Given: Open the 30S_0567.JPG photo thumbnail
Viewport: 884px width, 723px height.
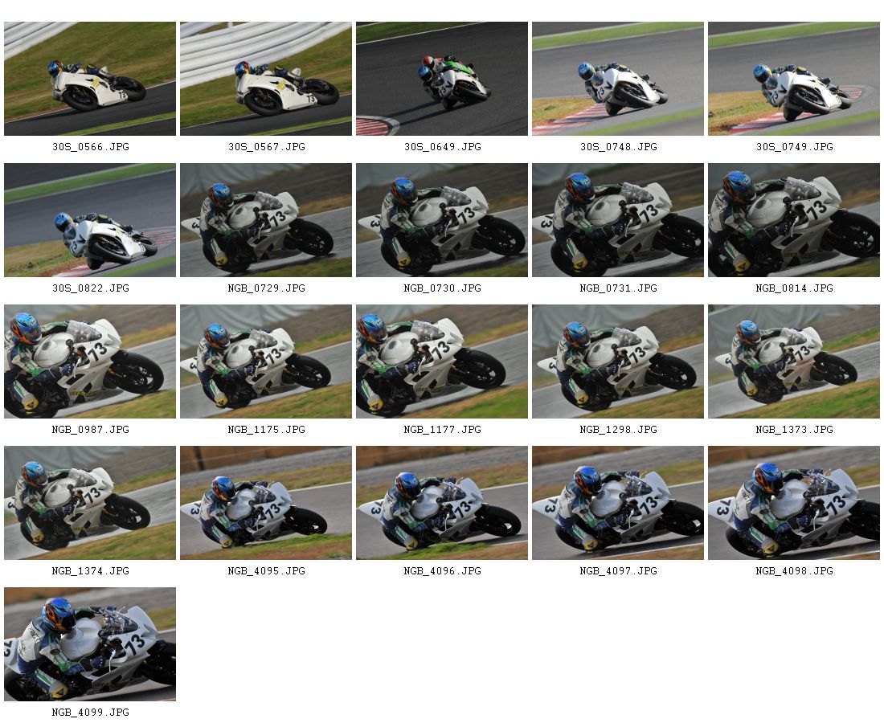Looking at the screenshot, I should (x=265, y=79).
